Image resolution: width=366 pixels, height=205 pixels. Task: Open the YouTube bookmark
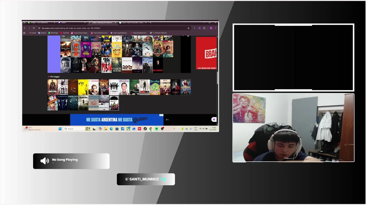[x=65, y=33]
